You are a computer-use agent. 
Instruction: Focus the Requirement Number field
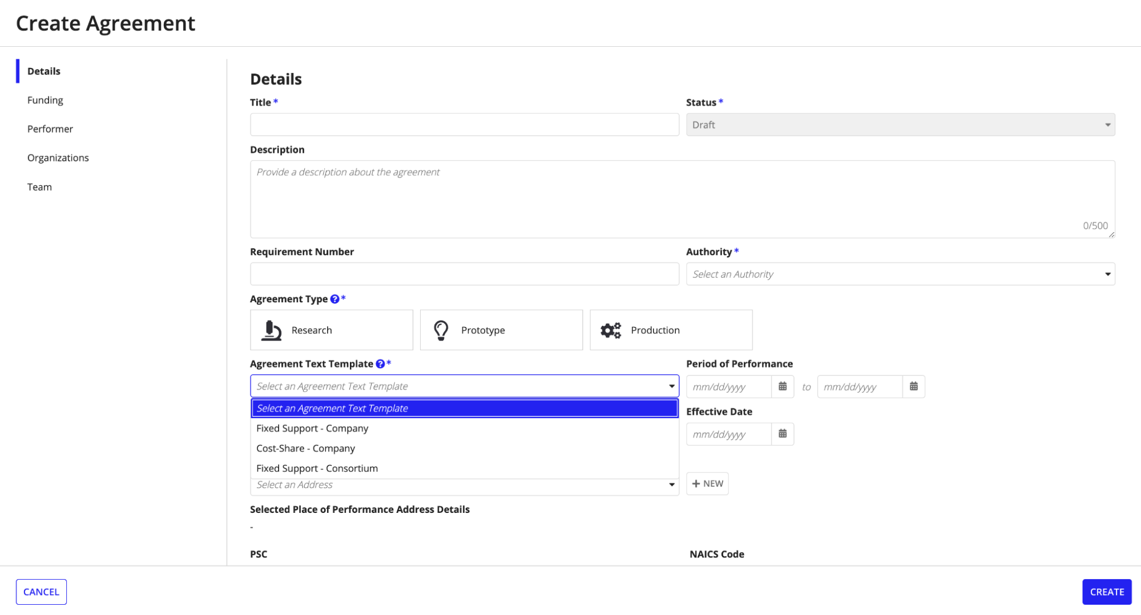(465, 274)
